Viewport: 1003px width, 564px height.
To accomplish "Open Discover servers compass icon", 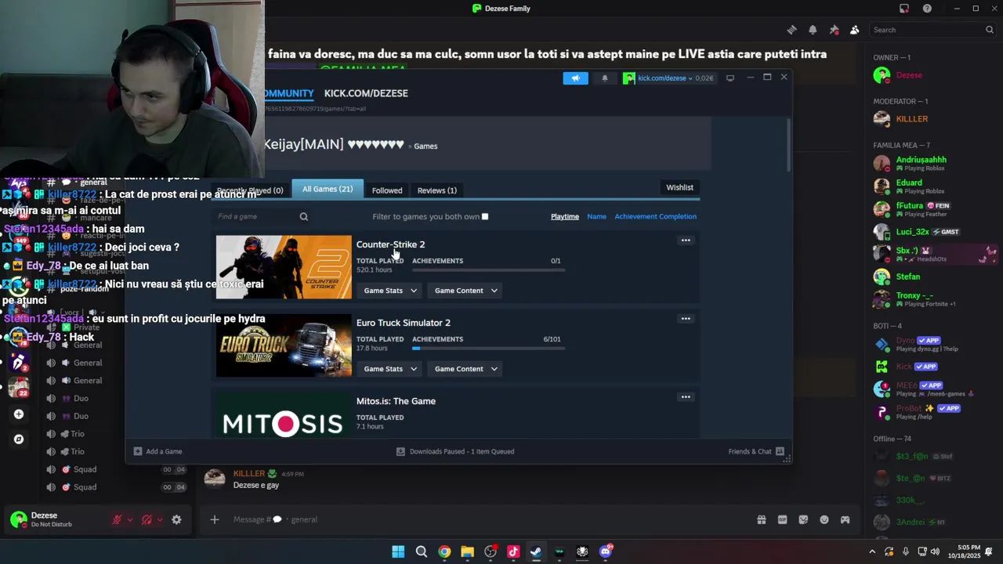I will (x=19, y=439).
